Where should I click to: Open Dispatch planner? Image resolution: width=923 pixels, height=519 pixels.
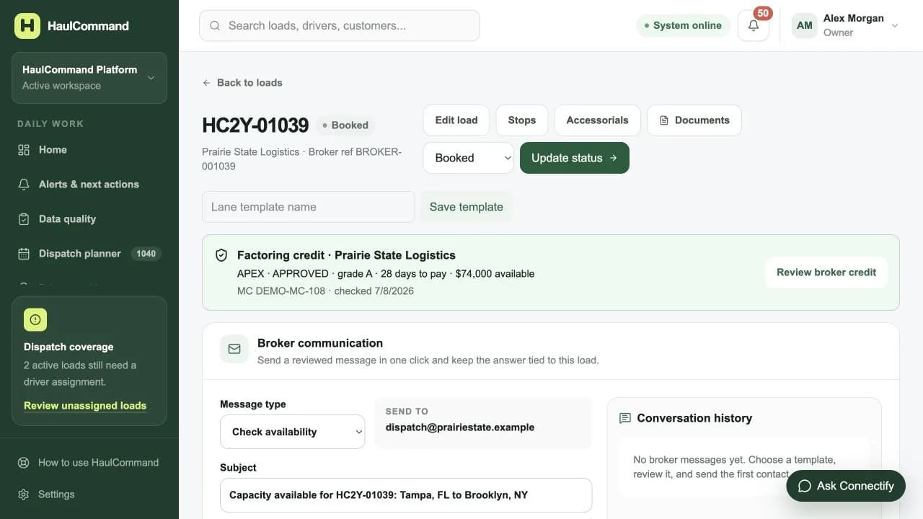pyautogui.click(x=89, y=254)
